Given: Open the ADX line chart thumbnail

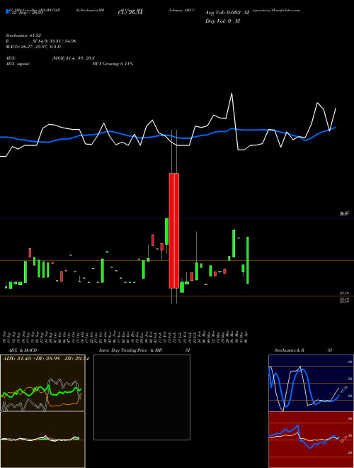Looking at the screenshot, I should (42, 383).
